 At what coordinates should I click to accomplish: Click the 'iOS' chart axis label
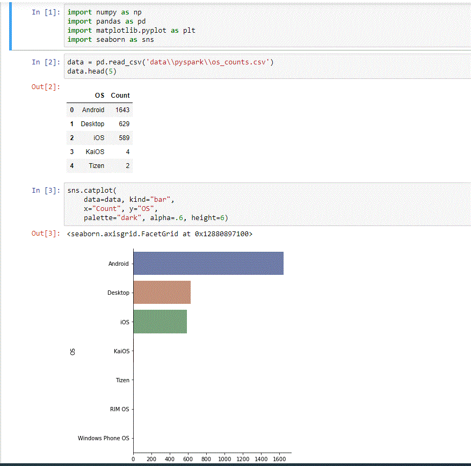(x=125, y=322)
